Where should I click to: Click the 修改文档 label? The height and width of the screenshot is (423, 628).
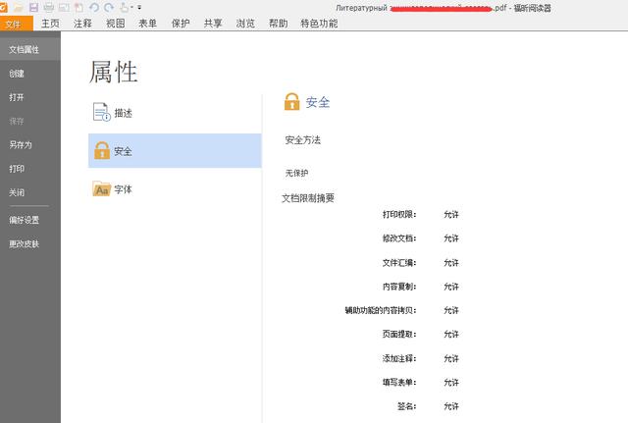point(399,238)
